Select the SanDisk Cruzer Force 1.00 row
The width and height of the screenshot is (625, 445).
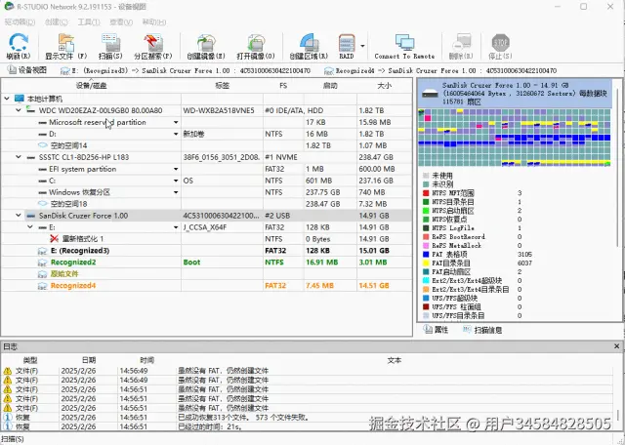pyautogui.click(x=206, y=216)
